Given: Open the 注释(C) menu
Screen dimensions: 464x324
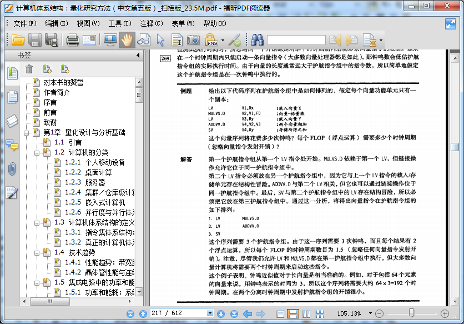Looking at the screenshot, I should point(152,23).
